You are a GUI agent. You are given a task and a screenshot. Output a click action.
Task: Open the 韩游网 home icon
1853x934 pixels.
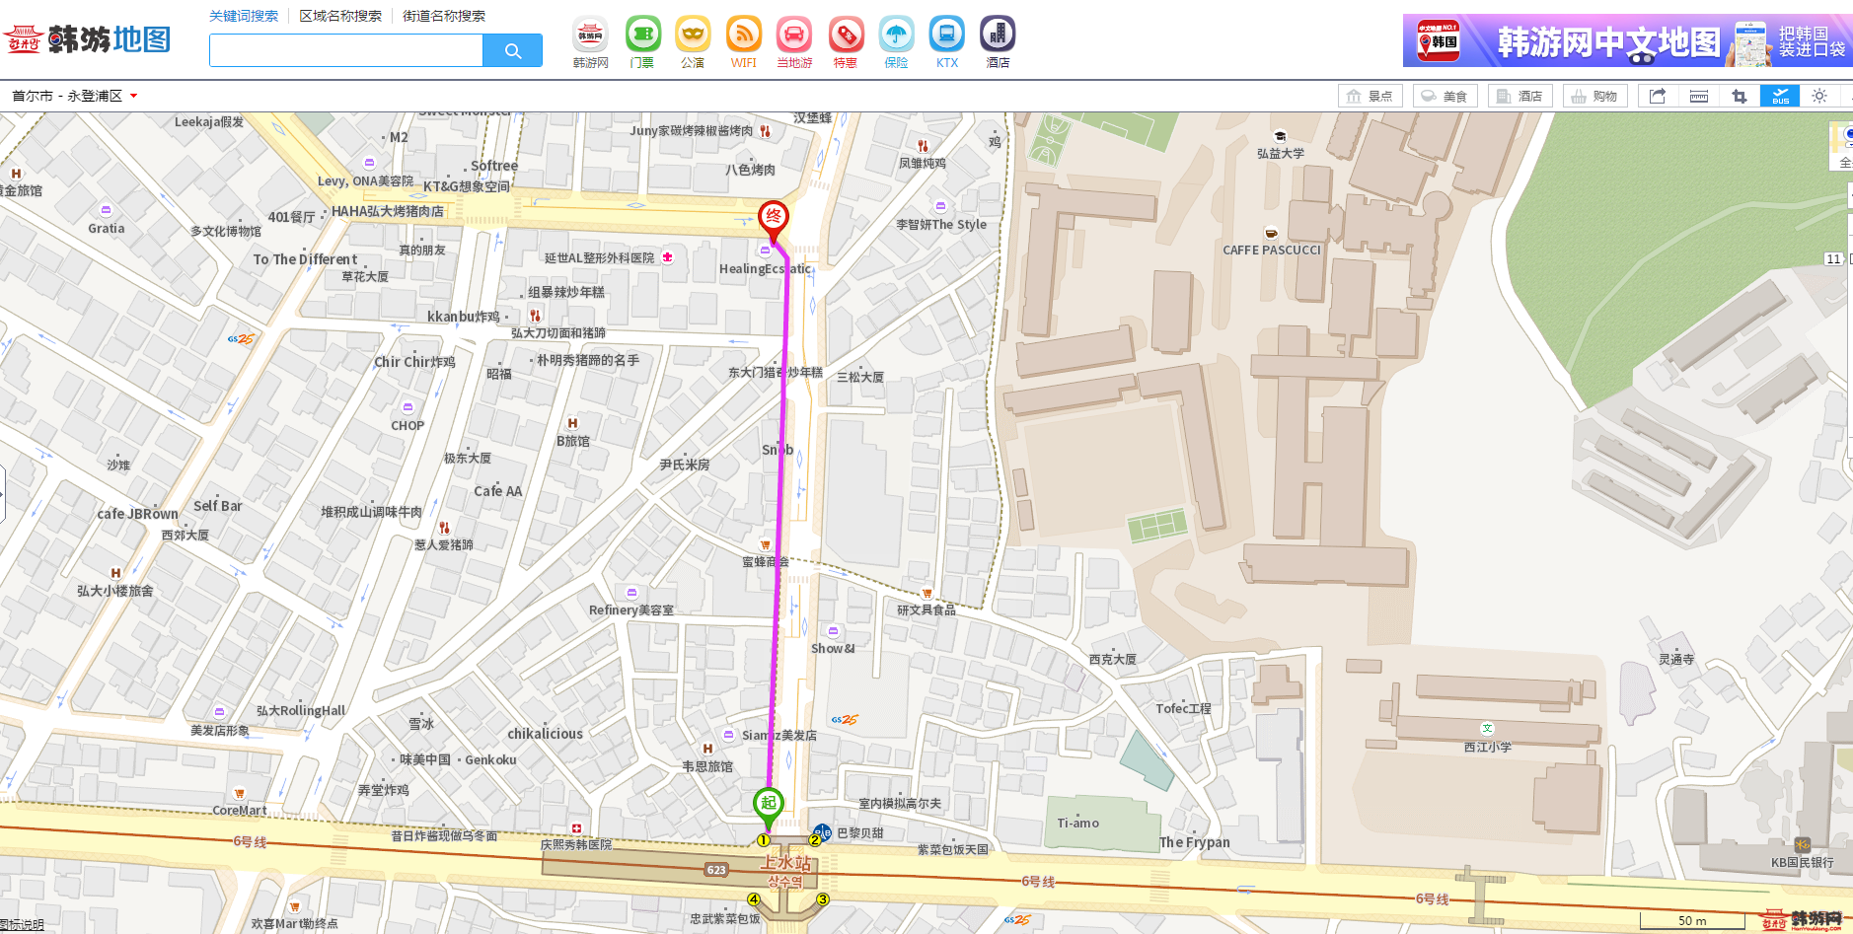tap(590, 36)
